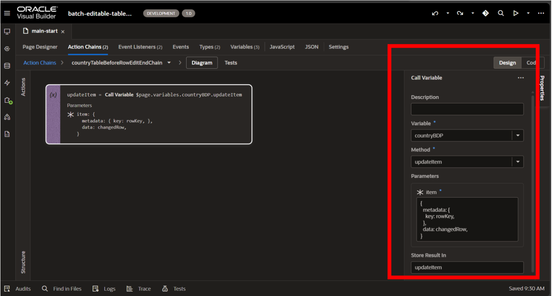Viewport: 552px width, 296px height.
Task: Close the main-start editor tab
Action: (x=63, y=32)
